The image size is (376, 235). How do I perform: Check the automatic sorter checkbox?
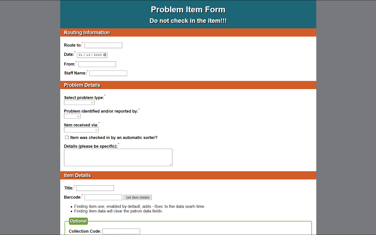67,137
